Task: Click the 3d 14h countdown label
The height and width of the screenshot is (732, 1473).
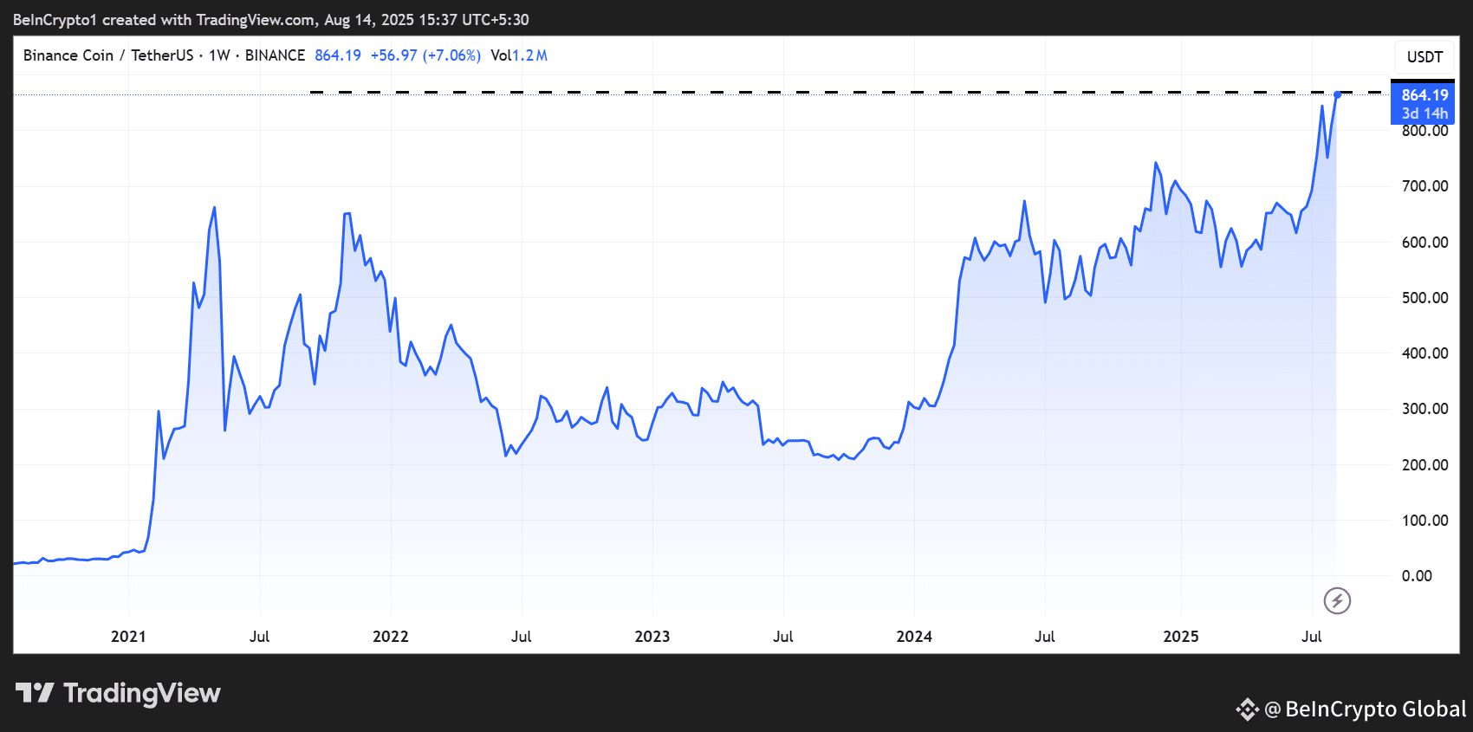Action: click(1424, 113)
